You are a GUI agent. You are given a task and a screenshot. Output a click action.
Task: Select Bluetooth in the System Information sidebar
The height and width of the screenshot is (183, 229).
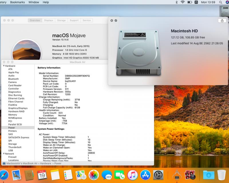13,79
